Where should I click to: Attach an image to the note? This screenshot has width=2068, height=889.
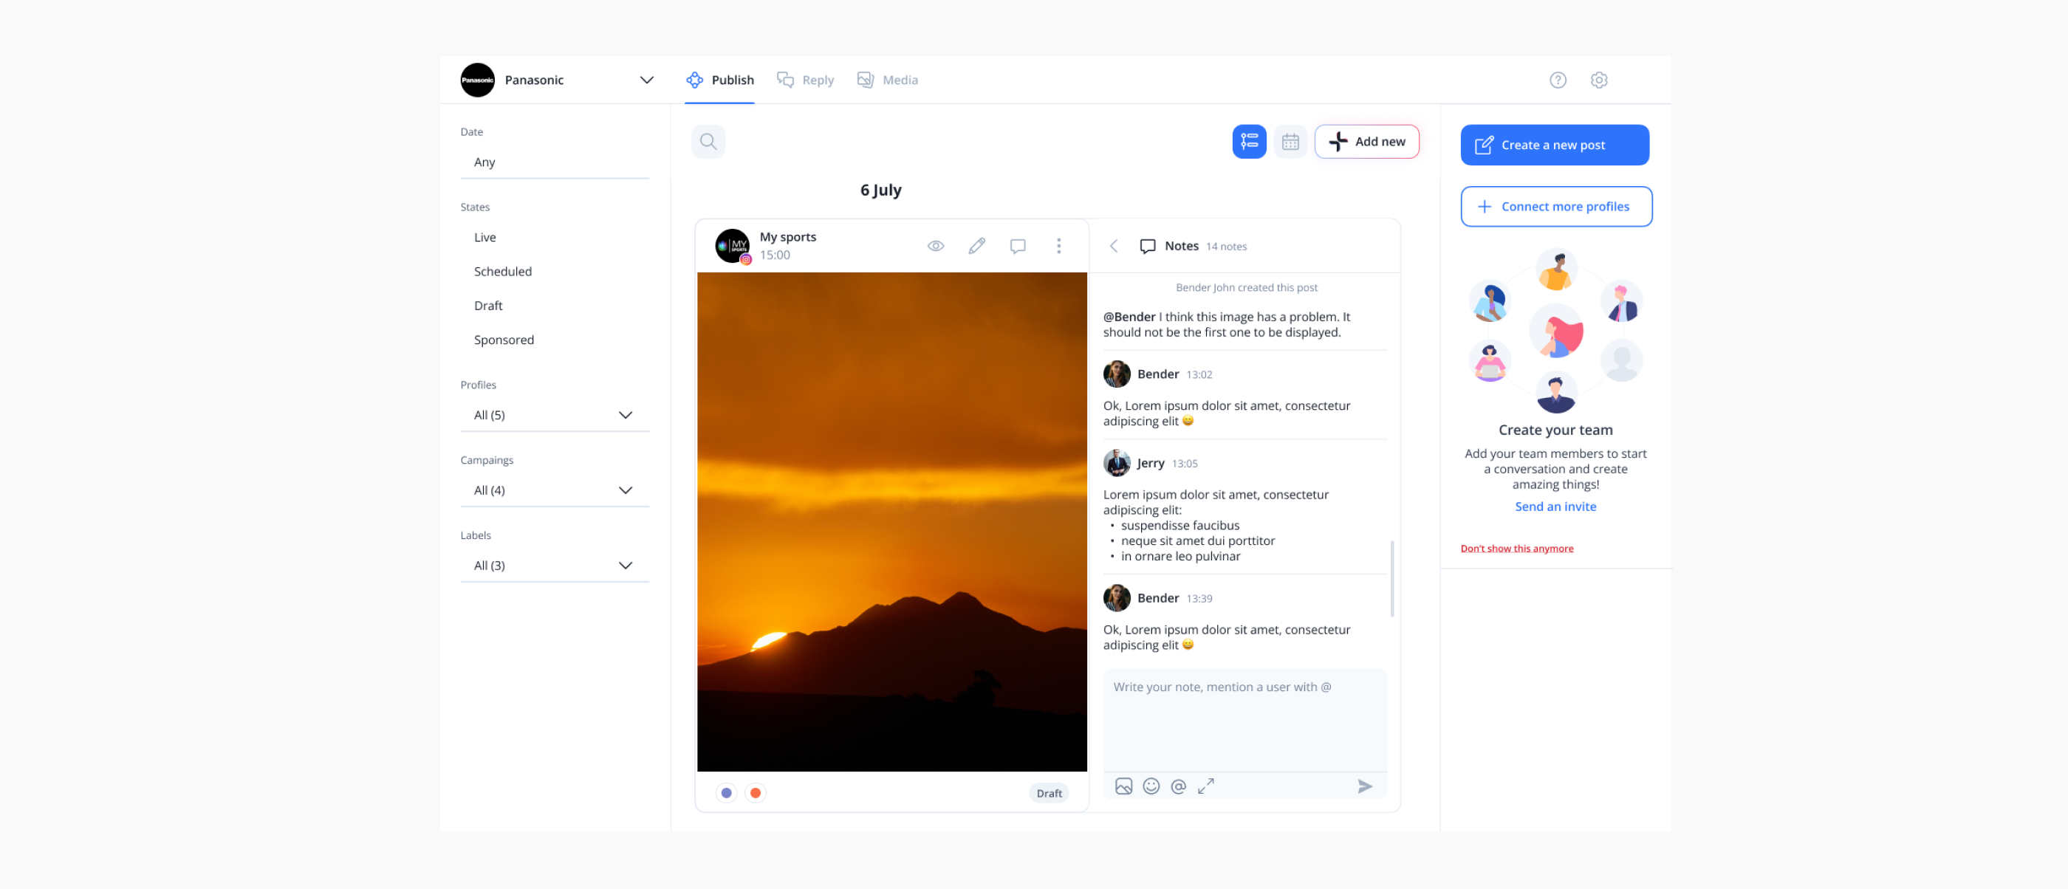pos(1124,786)
